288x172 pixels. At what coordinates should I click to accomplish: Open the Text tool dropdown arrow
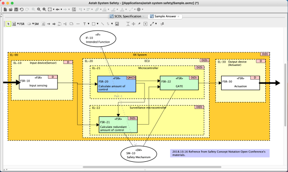pos(89,24)
